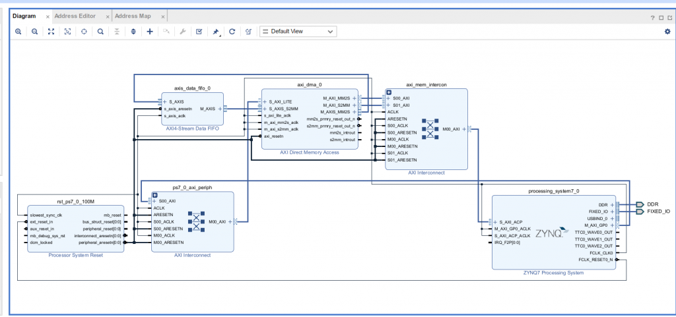This screenshot has width=676, height=317.
Task: Click the ZYNQ7 Processing System label
Action: (x=554, y=273)
